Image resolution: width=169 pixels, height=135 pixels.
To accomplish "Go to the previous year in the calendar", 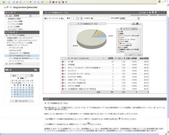I will pyautogui.click(x=18, y=78).
